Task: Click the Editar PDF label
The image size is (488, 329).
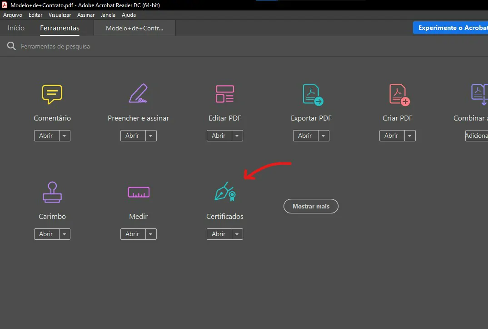Action: pos(225,118)
